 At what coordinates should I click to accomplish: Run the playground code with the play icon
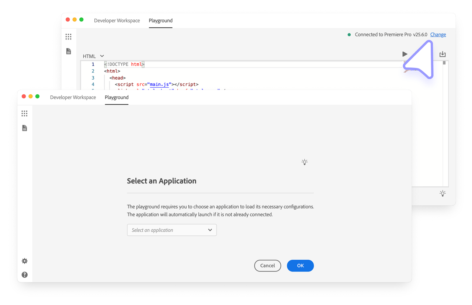coord(405,54)
